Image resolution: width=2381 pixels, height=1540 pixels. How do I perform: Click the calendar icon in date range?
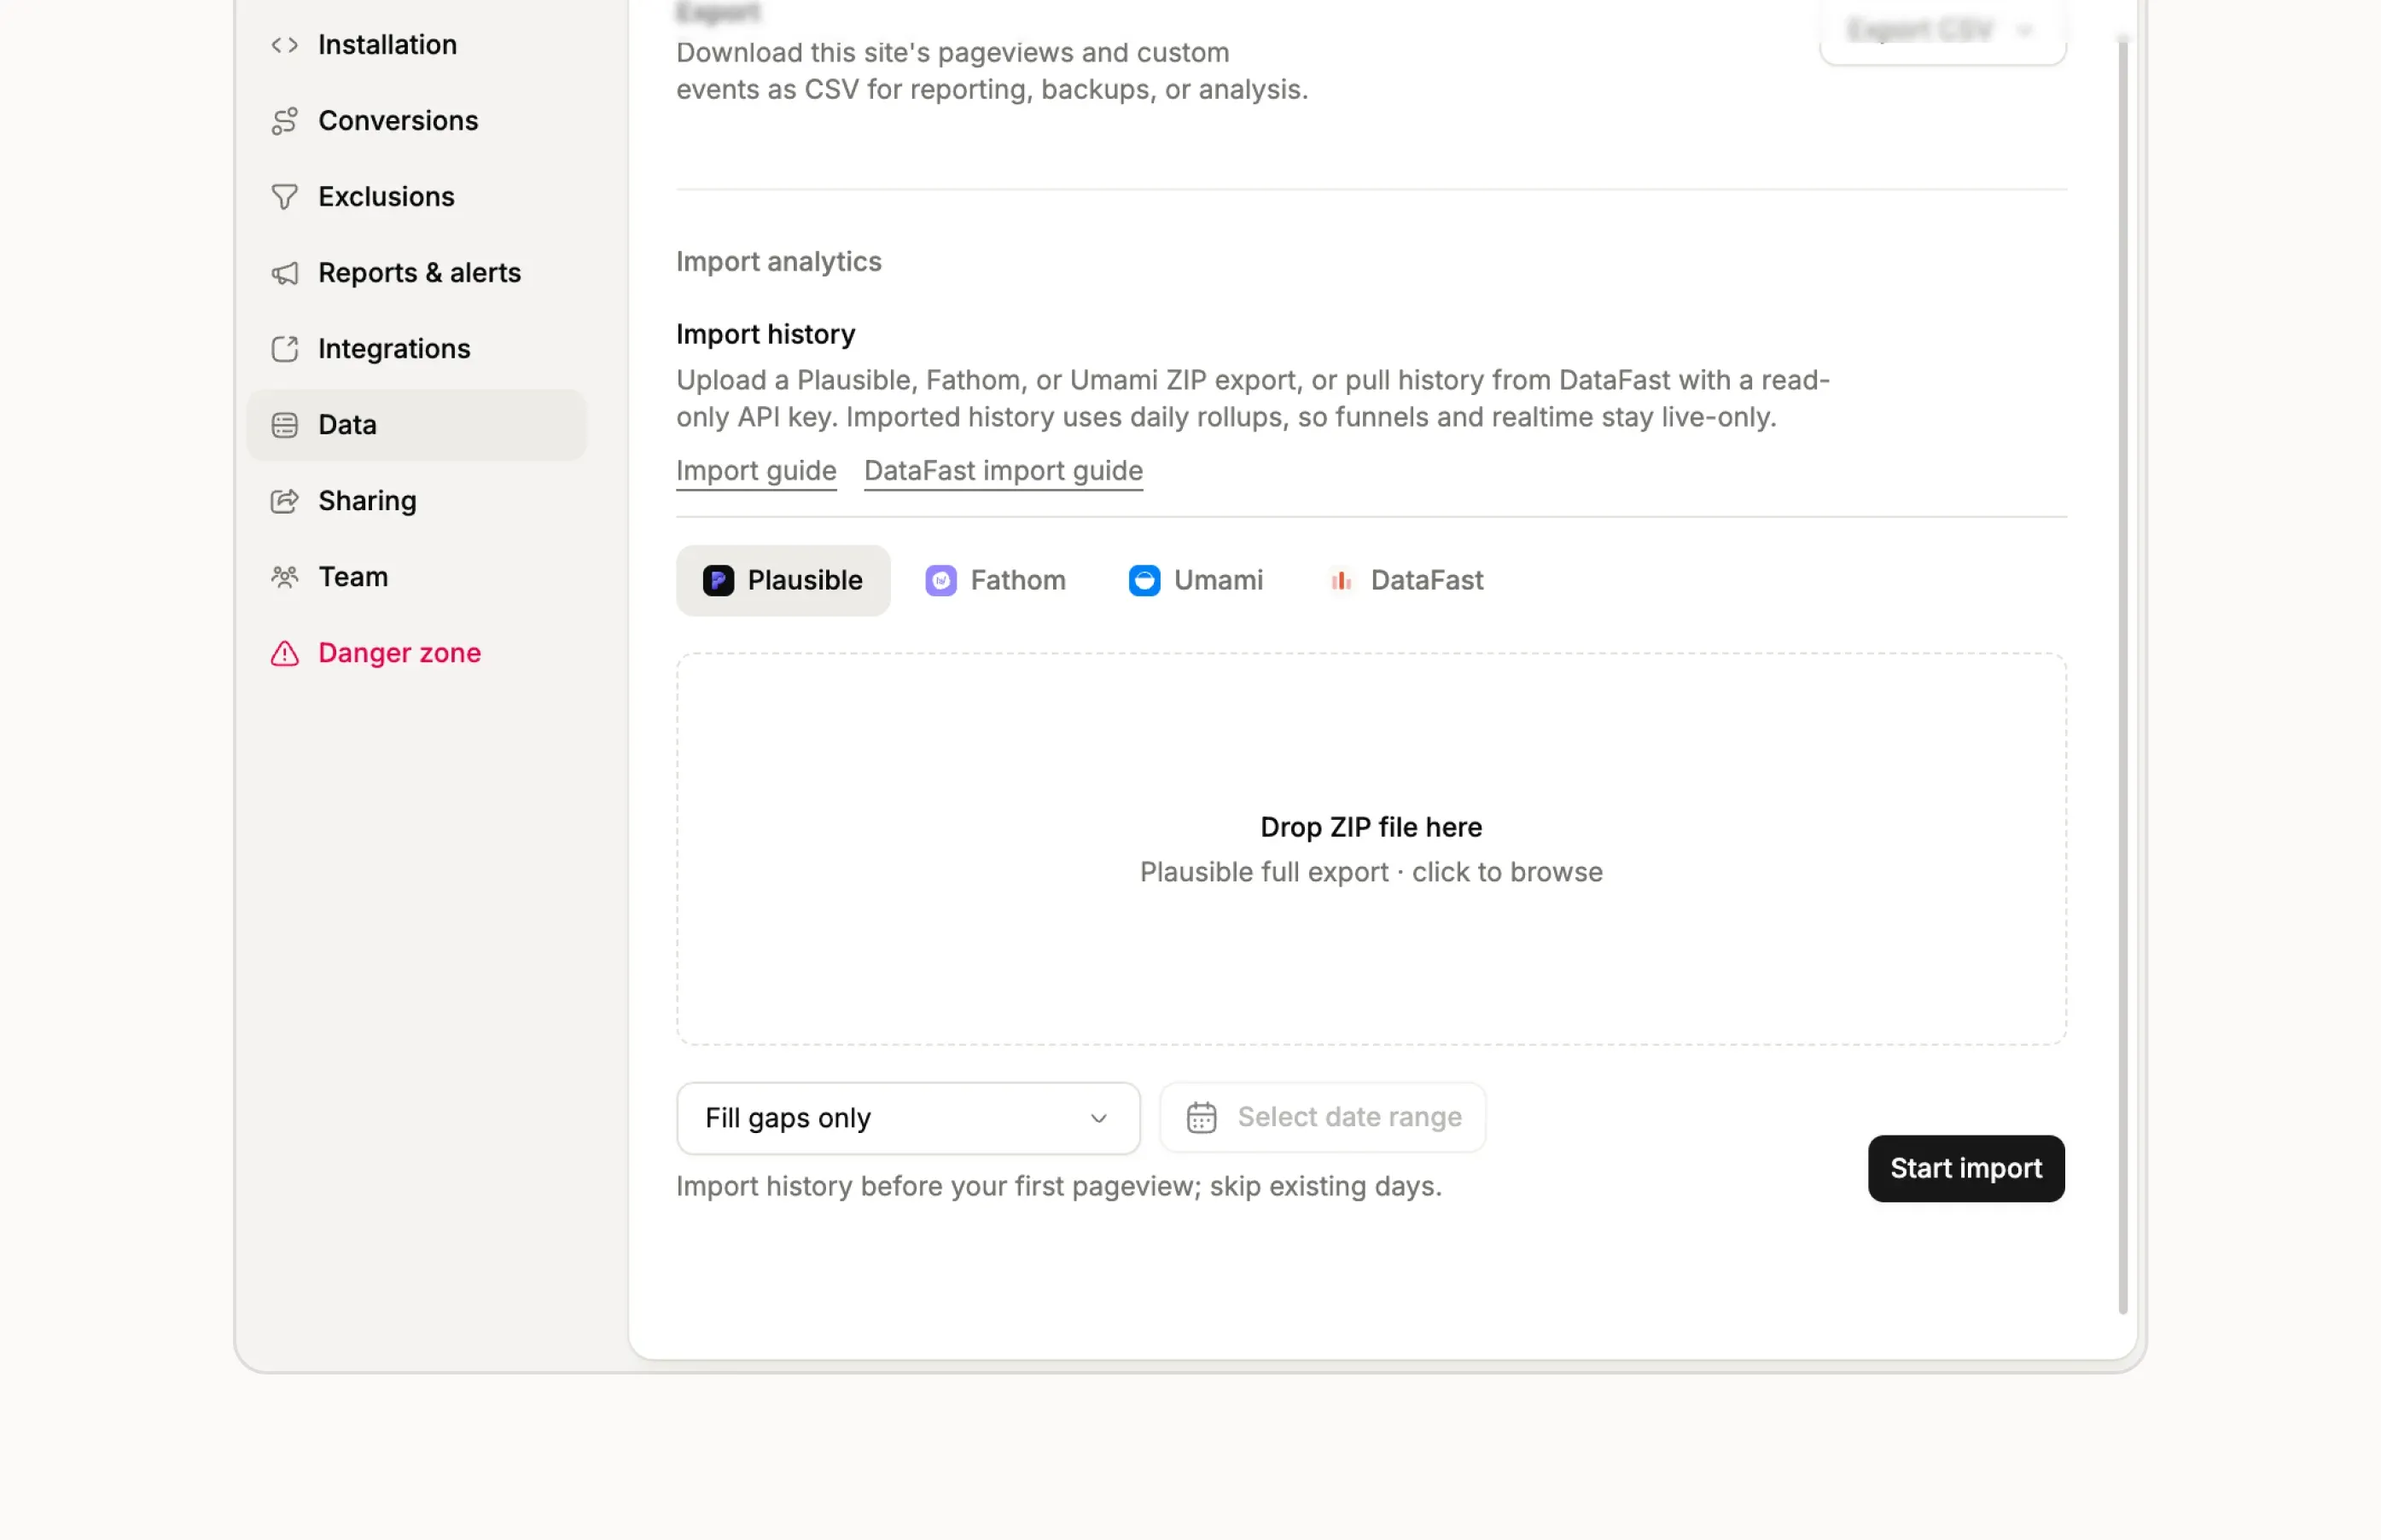[x=1201, y=1117]
